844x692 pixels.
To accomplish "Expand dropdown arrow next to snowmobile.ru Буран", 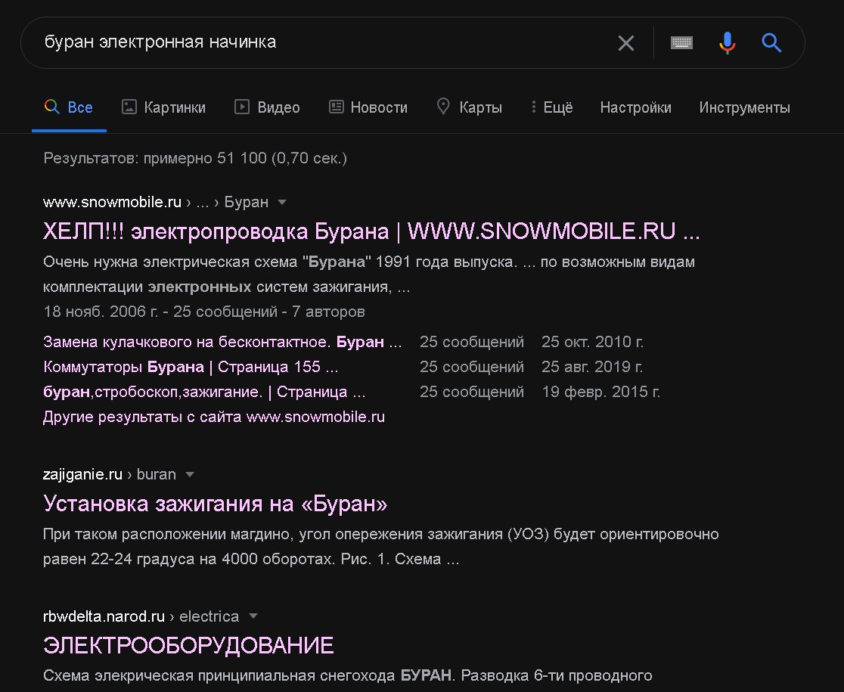I will click(282, 203).
